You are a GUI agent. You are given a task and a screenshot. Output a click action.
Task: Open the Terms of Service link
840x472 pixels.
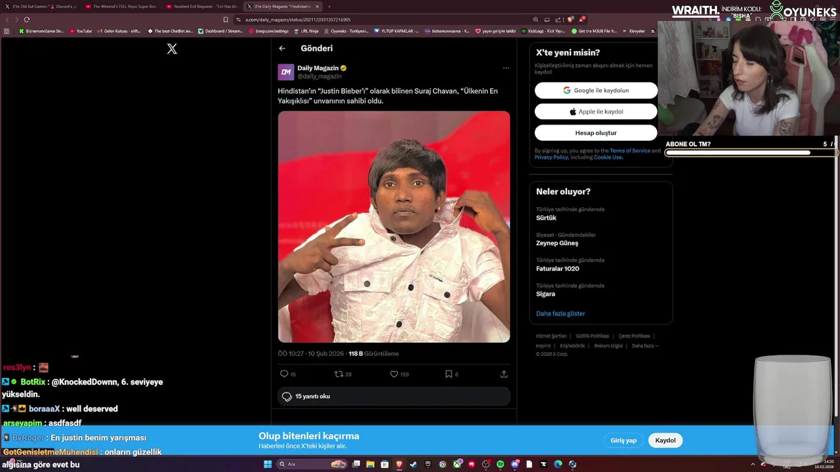pos(630,151)
